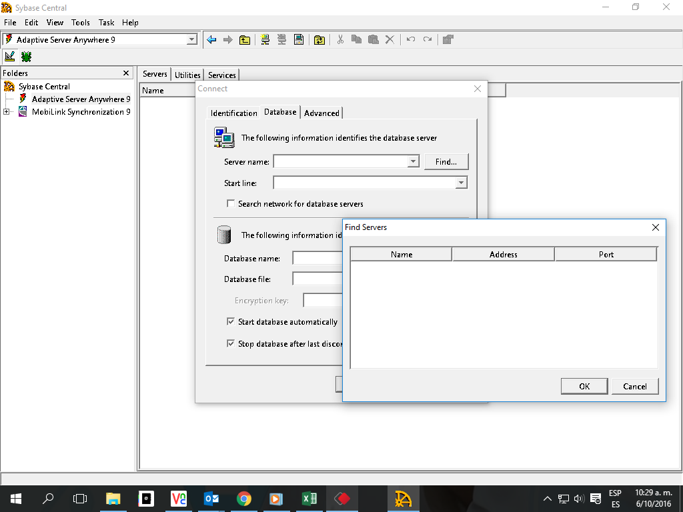Open the Properties toolbar icon

pos(448,39)
